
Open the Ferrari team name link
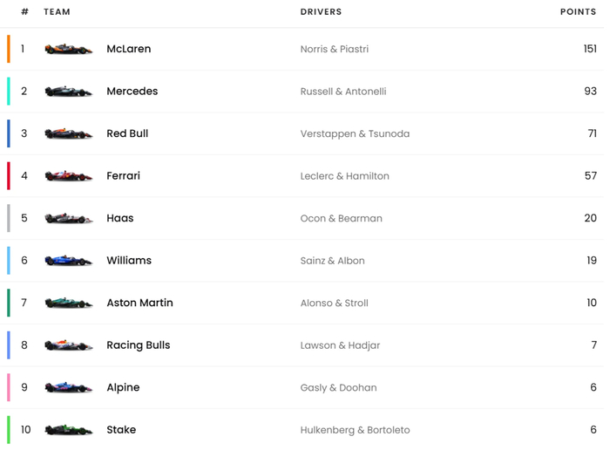(x=123, y=176)
